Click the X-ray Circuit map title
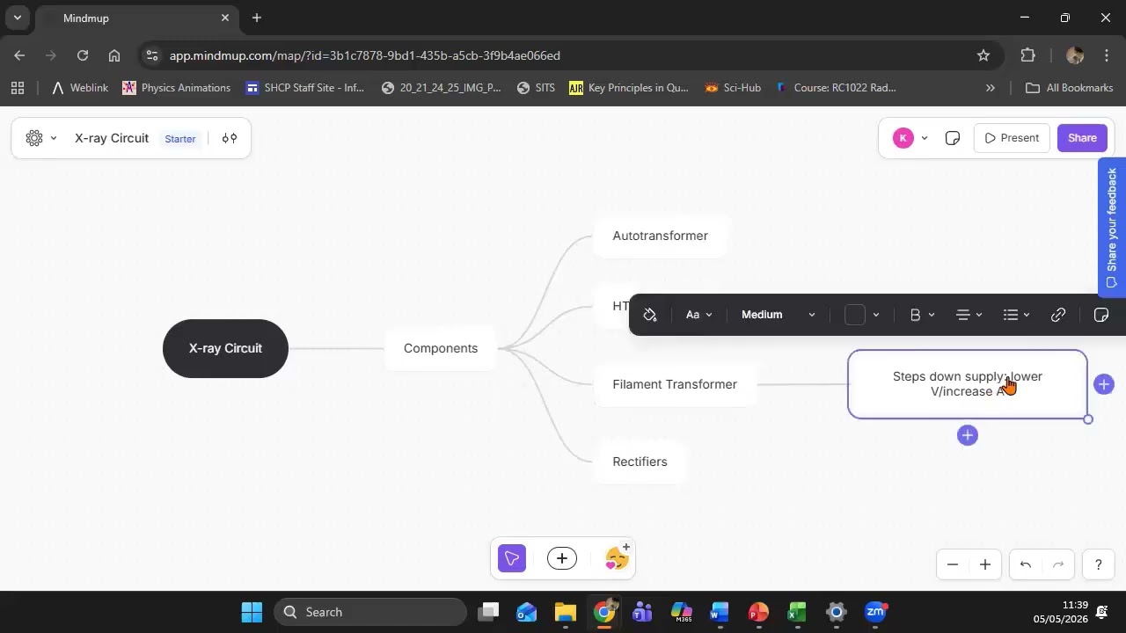 pyautogui.click(x=112, y=138)
